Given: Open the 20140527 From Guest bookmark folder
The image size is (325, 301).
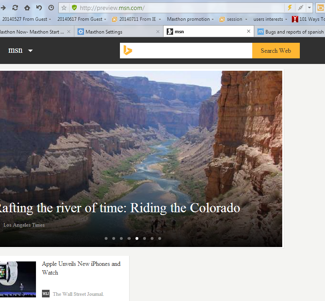Looking at the screenshot, I should [x=26, y=19].
